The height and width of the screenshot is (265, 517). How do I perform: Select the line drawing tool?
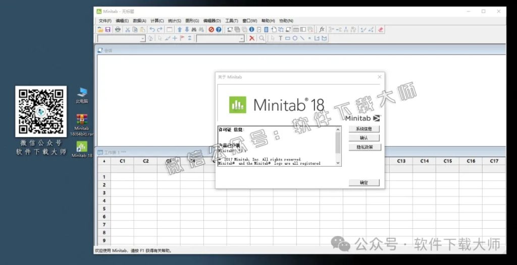pyautogui.click(x=302, y=38)
